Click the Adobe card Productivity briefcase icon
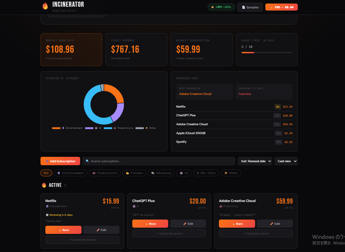 pos(221,206)
